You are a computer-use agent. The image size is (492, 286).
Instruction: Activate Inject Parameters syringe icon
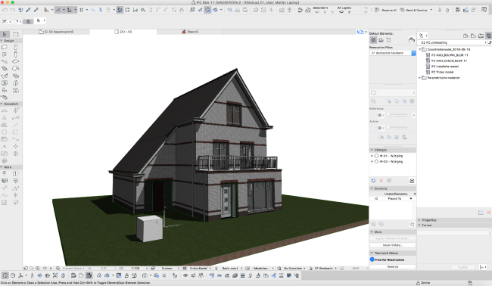tap(36, 10)
